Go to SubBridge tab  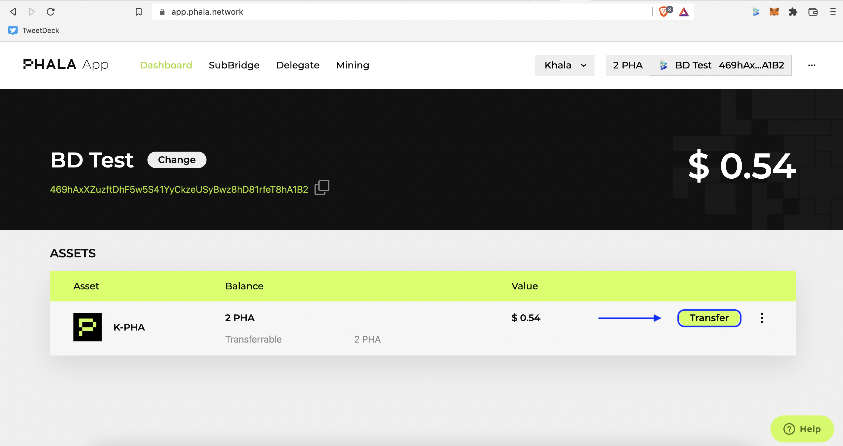[x=234, y=65]
